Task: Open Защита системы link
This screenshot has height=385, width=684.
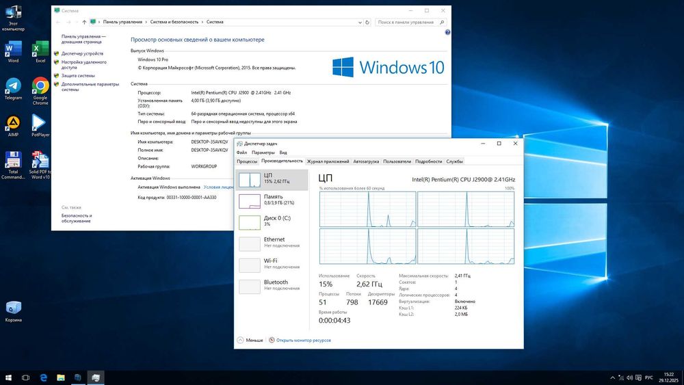Action: (78, 76)
